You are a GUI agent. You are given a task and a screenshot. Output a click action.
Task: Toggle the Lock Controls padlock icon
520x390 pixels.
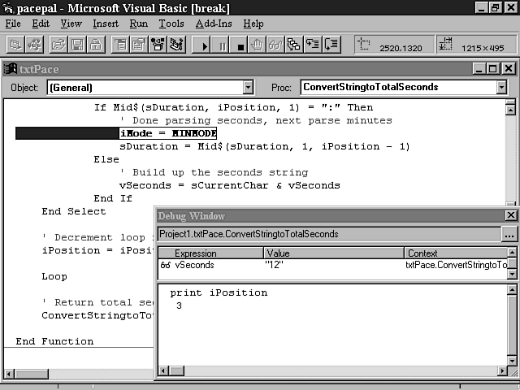[94, 45]
